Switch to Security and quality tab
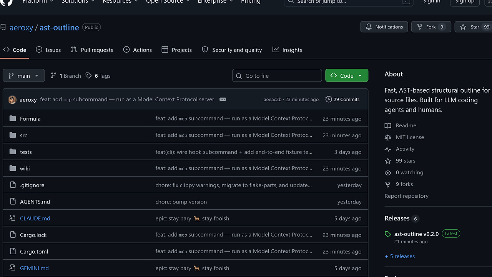 tap(232, 50)
